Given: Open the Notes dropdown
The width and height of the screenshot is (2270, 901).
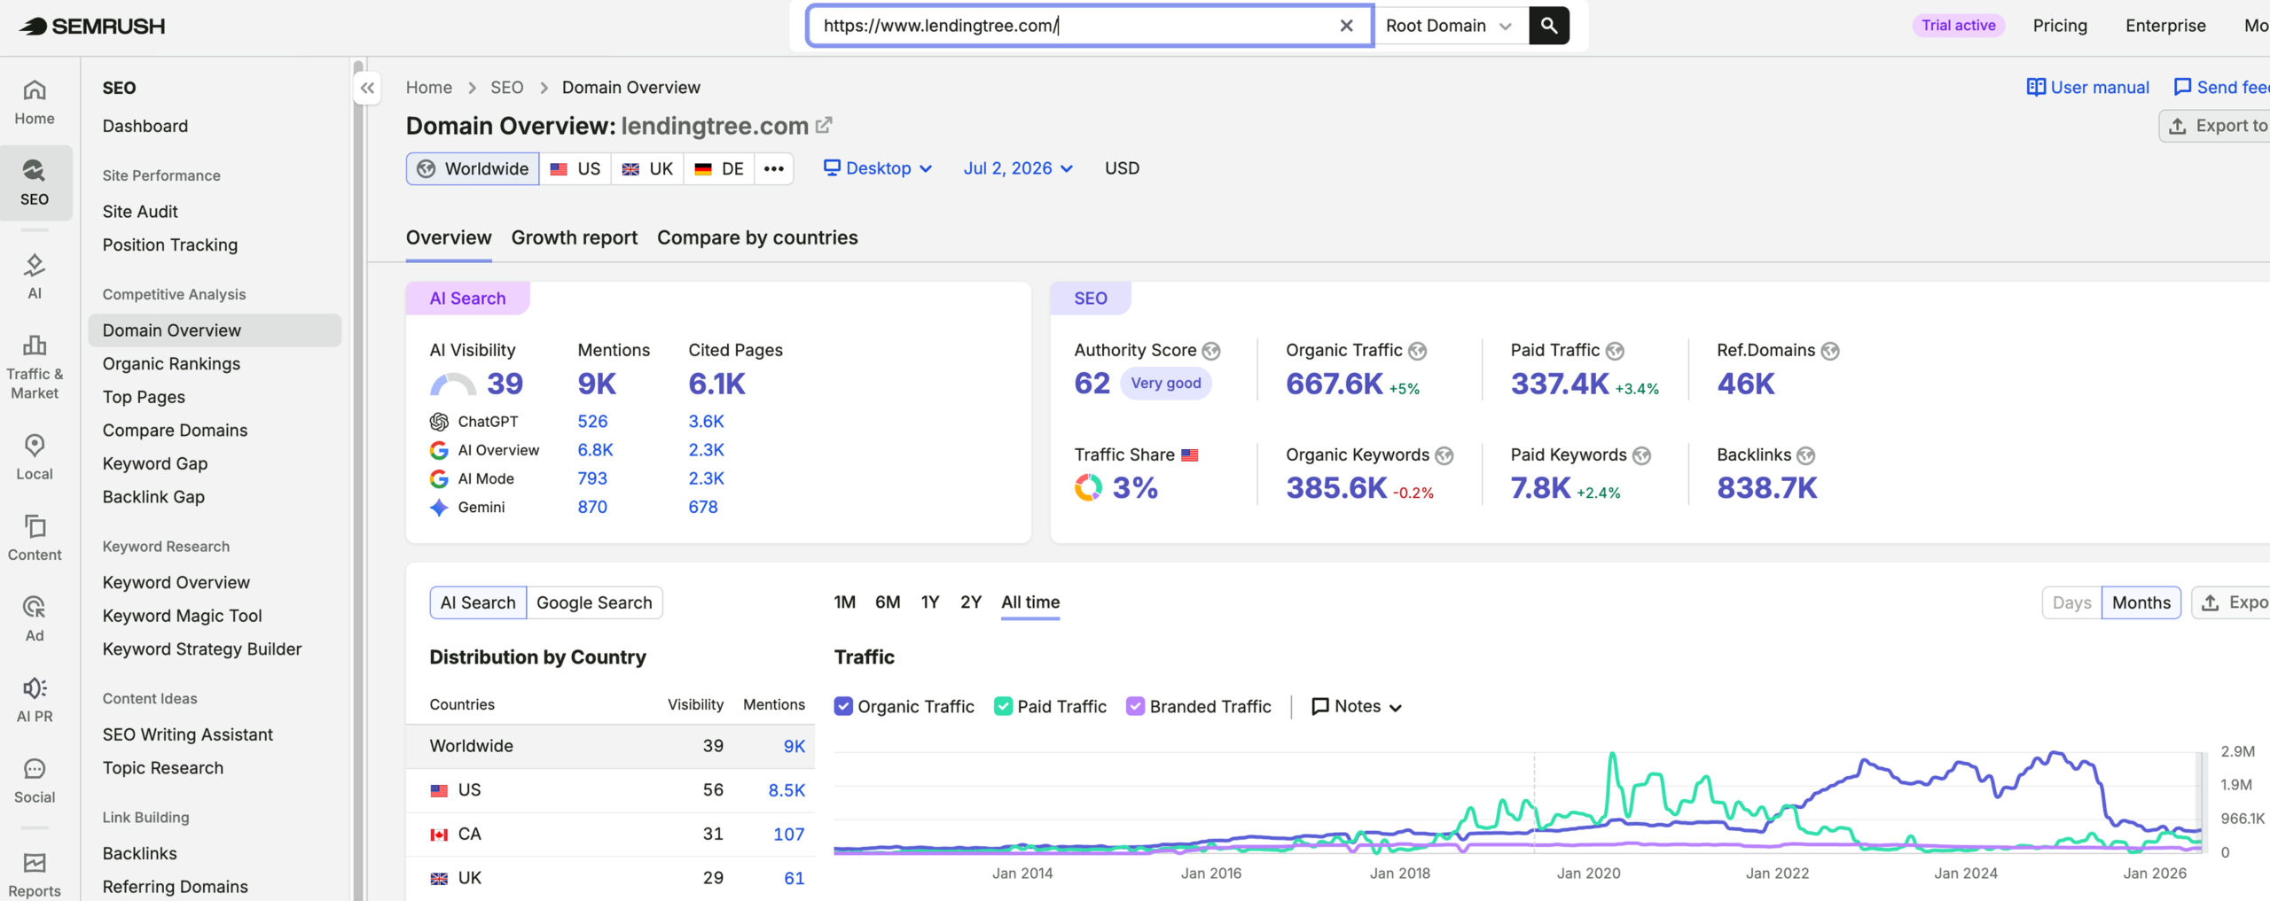Looking at the screenshot, I should point(1357,706).
